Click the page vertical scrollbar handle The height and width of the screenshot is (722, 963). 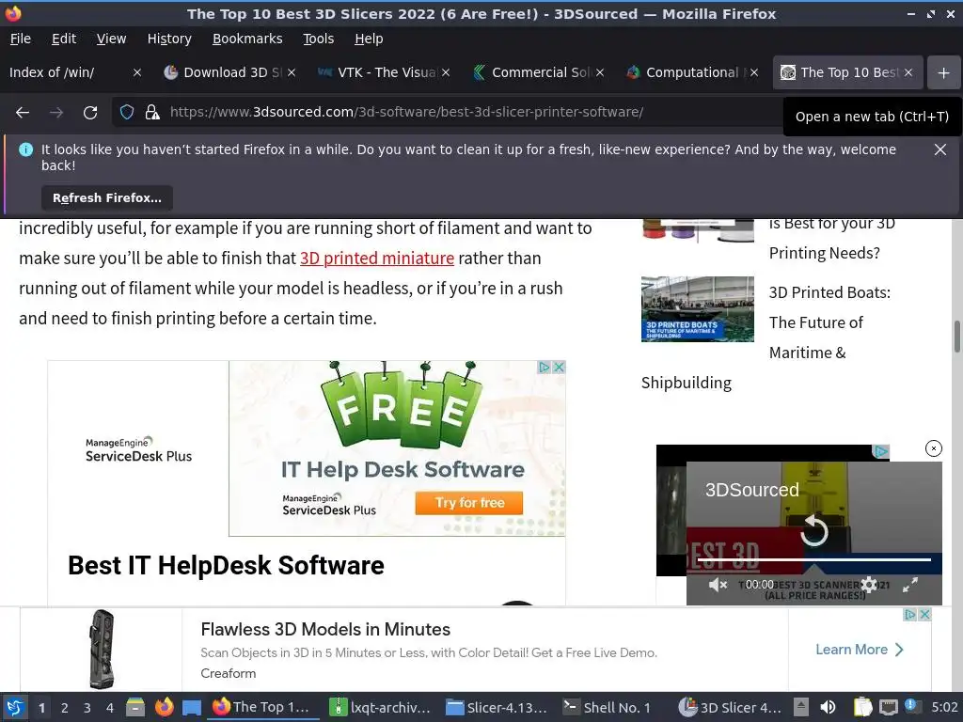956,336
